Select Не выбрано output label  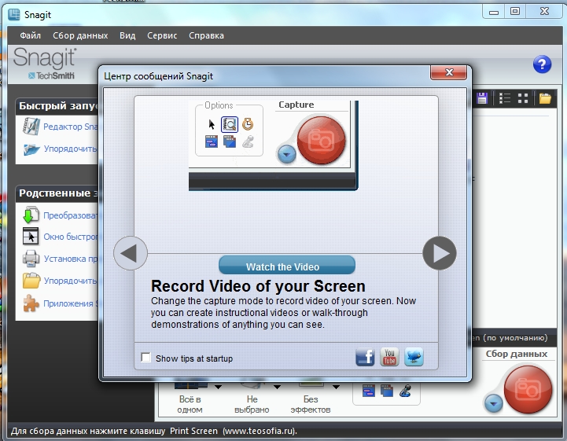[x=252, y=405]
